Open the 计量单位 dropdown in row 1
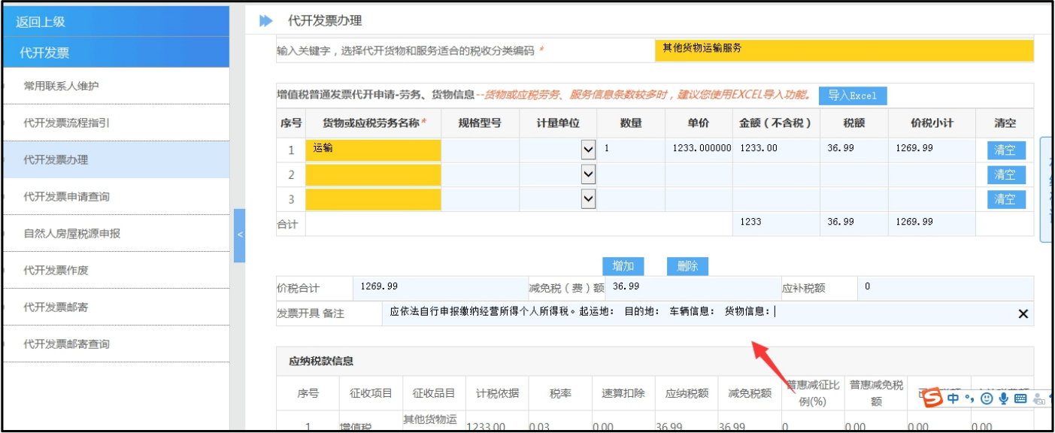The height and width of the screenshot is (433, 1055). tap(588, 150)
